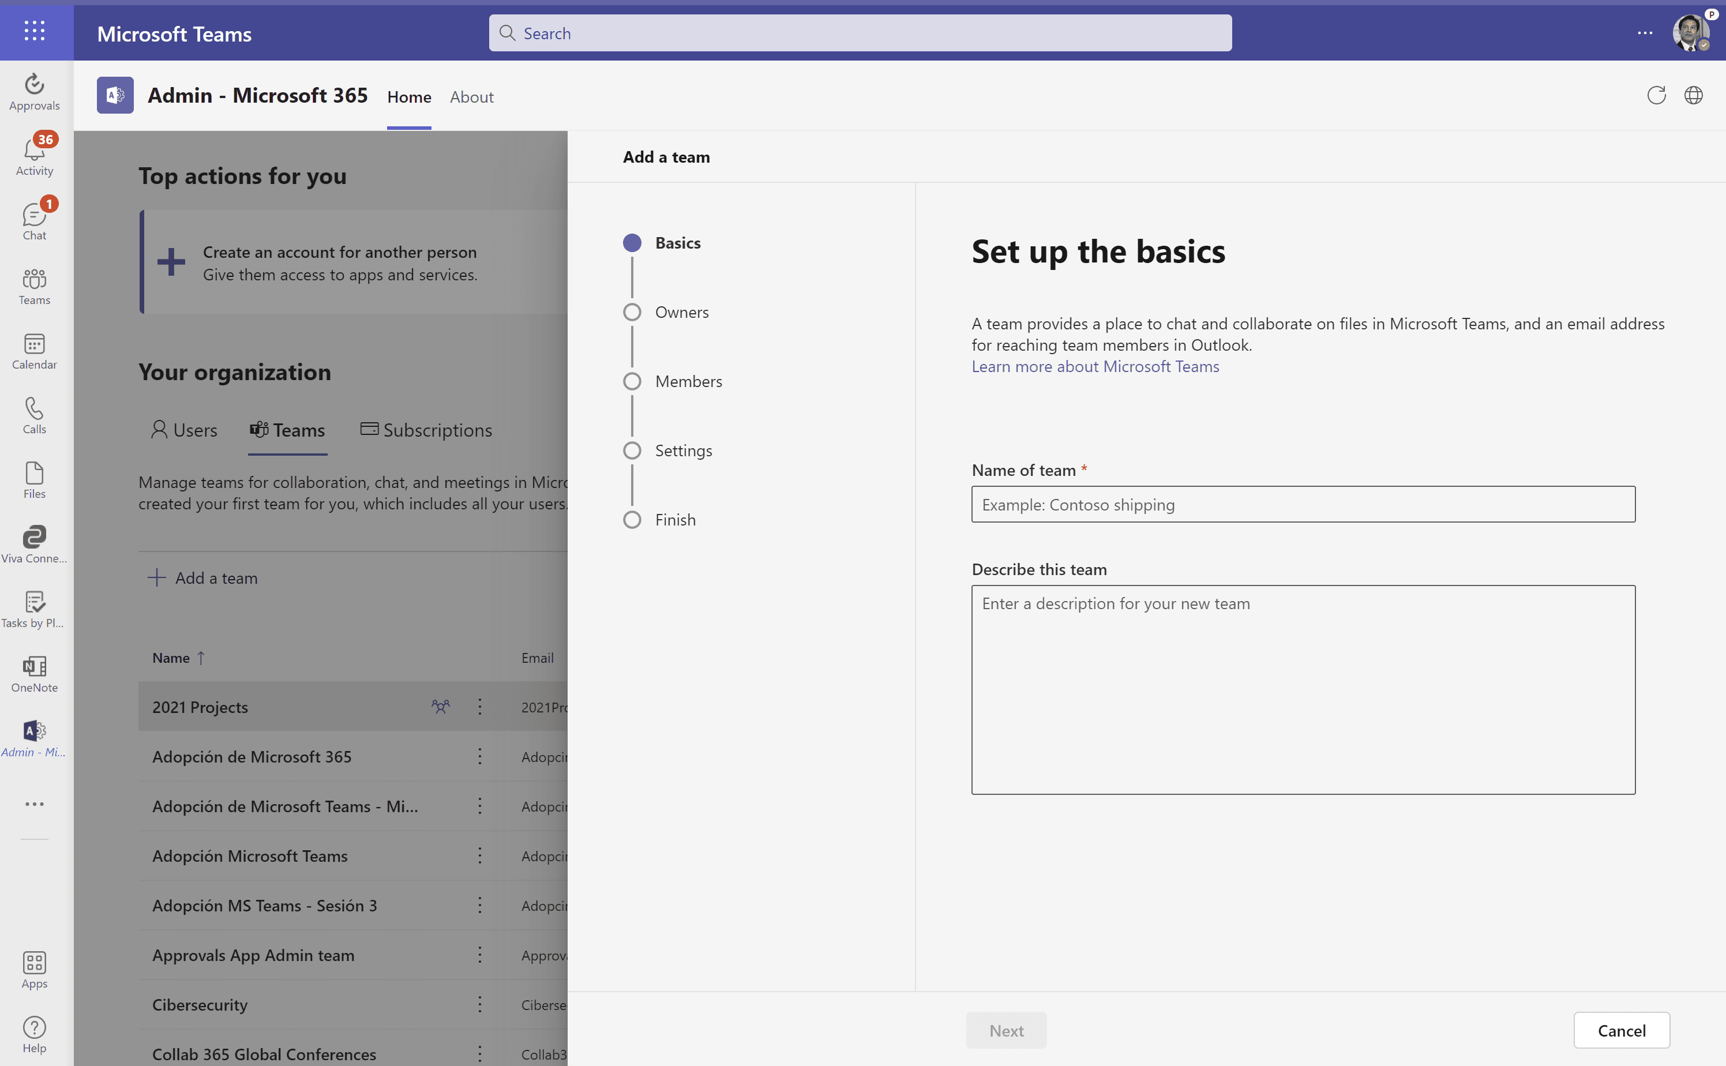Reload the Admin tab with refresh icon
Viewport: 1726px width, 1066px height.
1656,95
